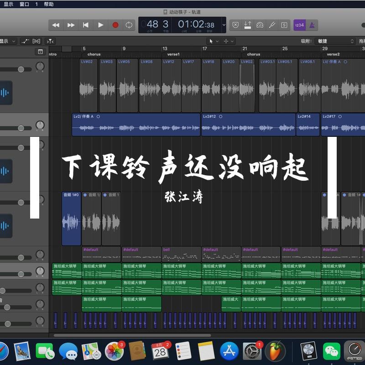Select the verse2 arrangement marker

point(333,54)
